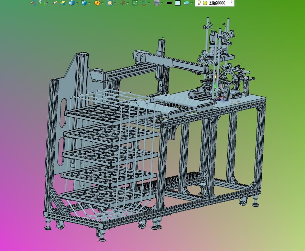
Task: Click the yellow circle layer color indicator
Action: tap(205, 3)
